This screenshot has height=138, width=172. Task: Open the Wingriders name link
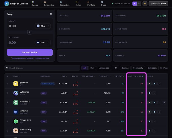click(x=25, y=101)
